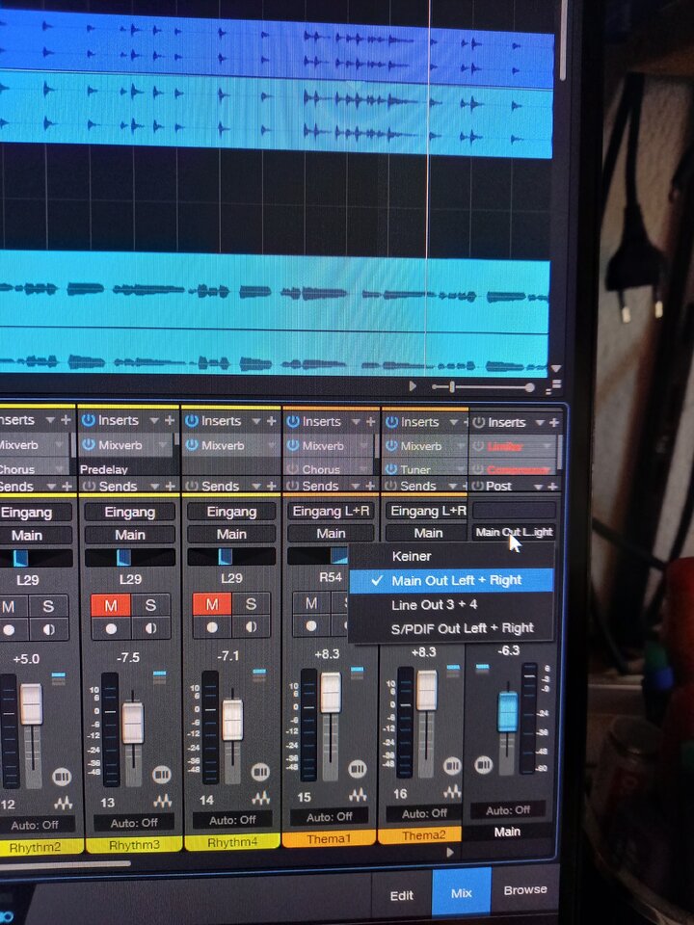Toggle the mono/stereo button on Main channel
This screenshot has height=925, width=694.
483,765
